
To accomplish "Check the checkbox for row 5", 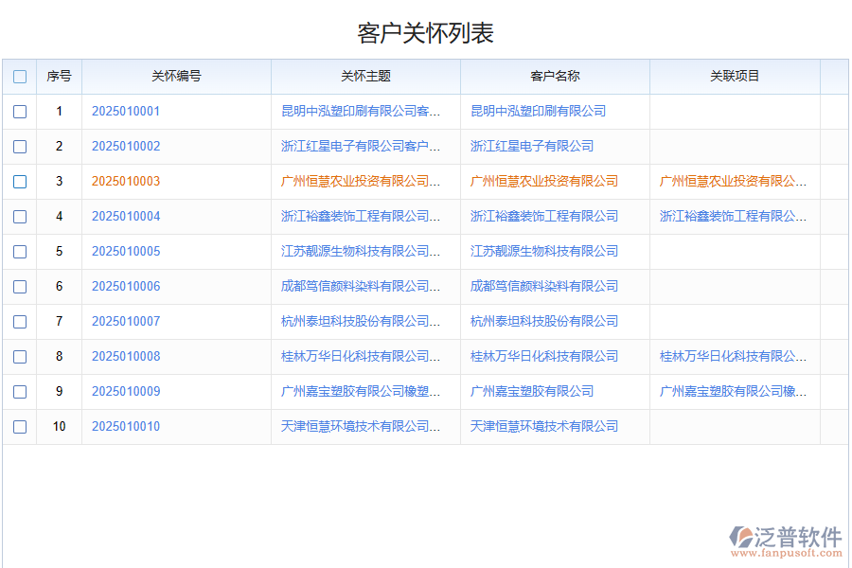I will click(x=20, y=251).
